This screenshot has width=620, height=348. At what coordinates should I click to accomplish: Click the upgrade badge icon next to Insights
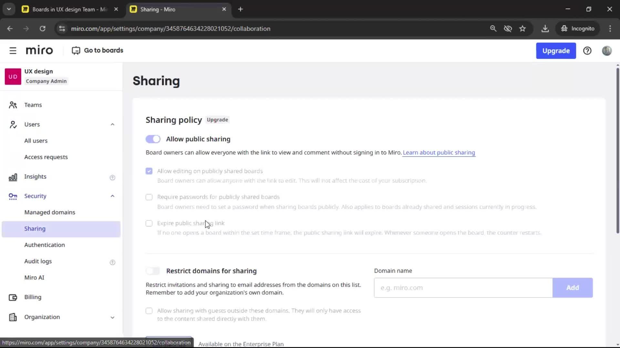[112, 178]
